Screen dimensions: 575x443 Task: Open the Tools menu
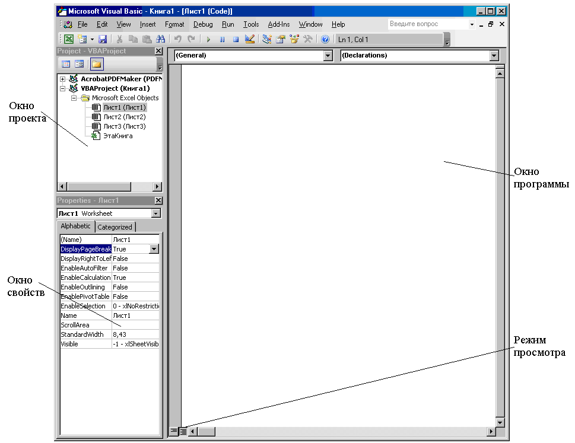[251, 24]
